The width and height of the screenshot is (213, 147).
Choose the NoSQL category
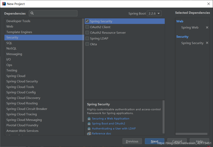tap(43, 48)
